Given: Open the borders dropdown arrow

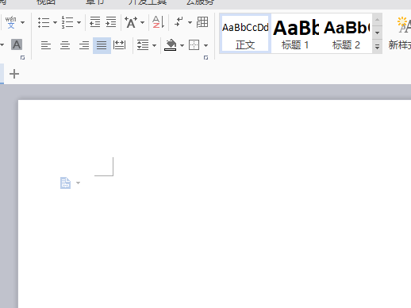Looking at the screenshot, I should pos(205,45).
